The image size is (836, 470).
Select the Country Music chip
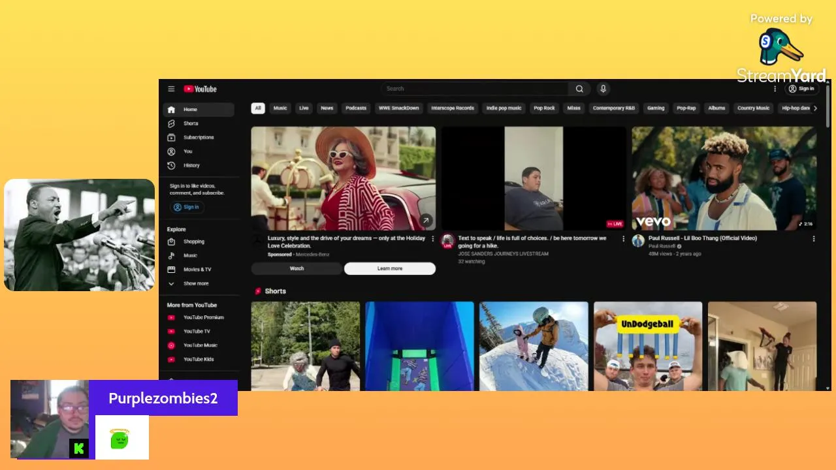point(754,108)
